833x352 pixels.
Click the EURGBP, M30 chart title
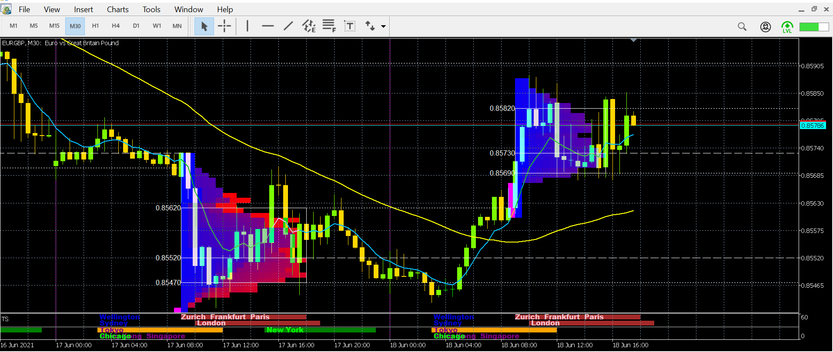(x=60, y=43)
